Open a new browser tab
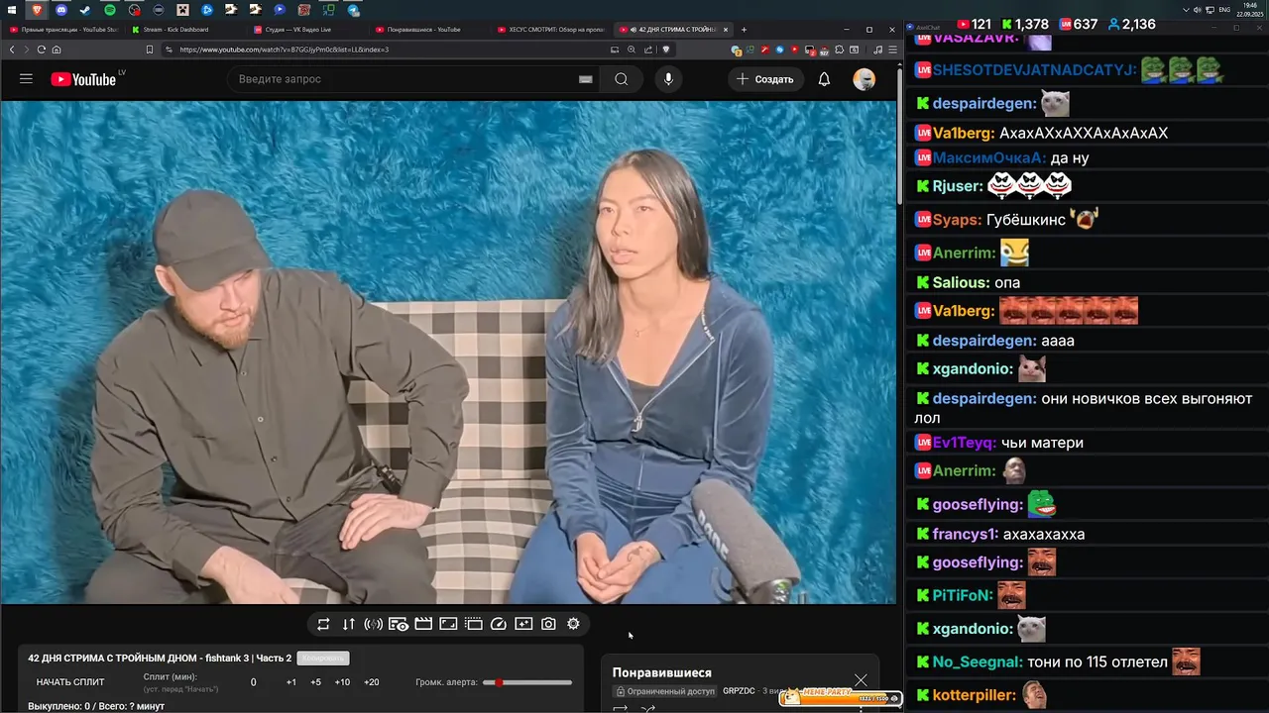Image resolution: width=1269 pixels, height=713 pixels. tap(744, 30)
